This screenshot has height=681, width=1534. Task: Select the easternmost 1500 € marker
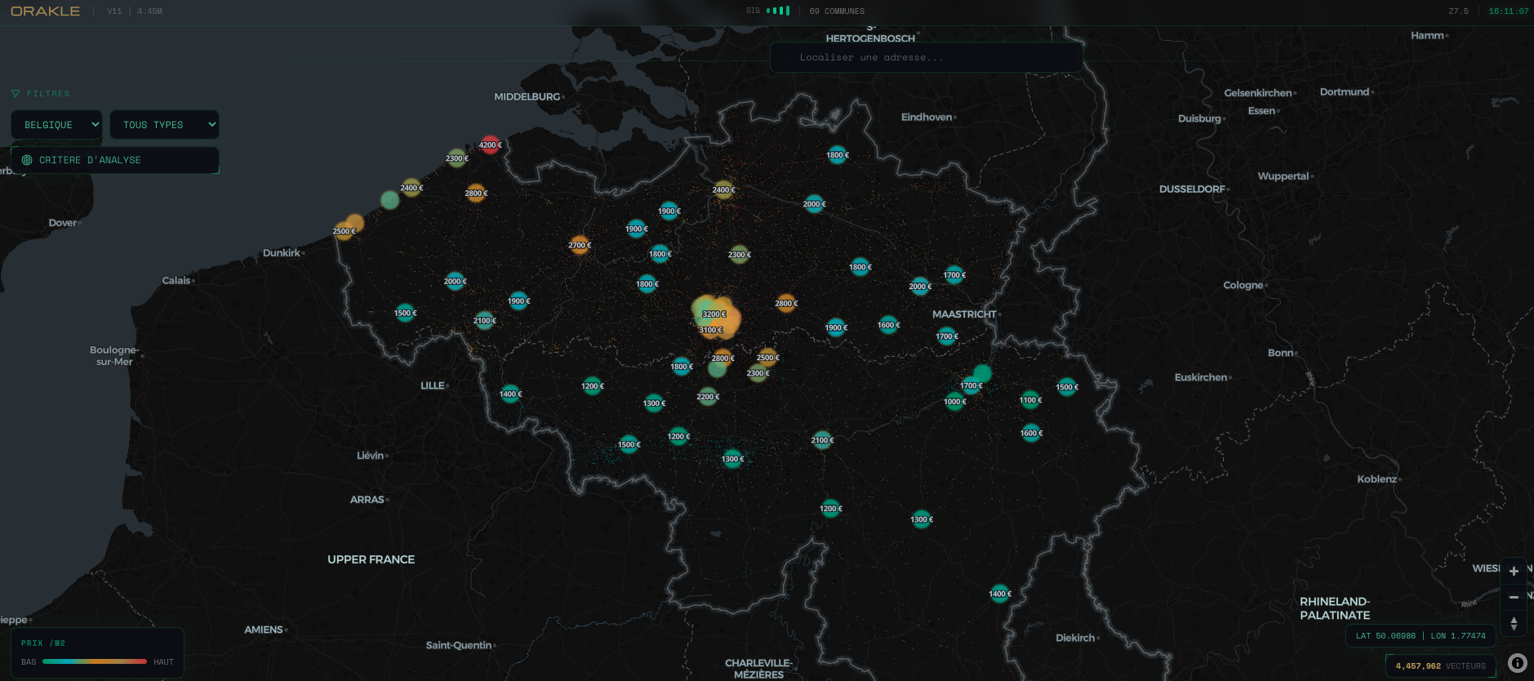1066,387
